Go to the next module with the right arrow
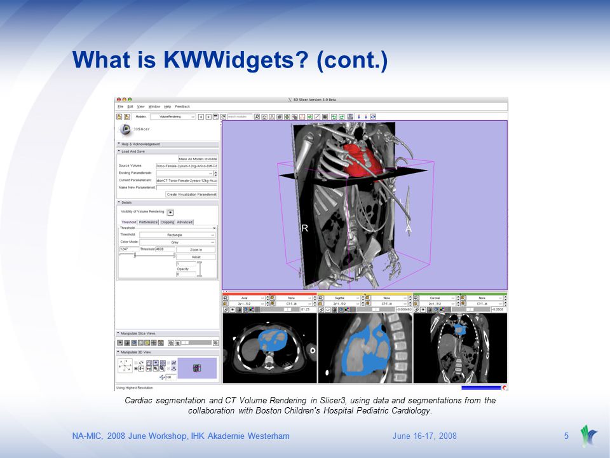The height and width of the screenshot is (458, 610). pyautogui.click(x=208, y=117)
